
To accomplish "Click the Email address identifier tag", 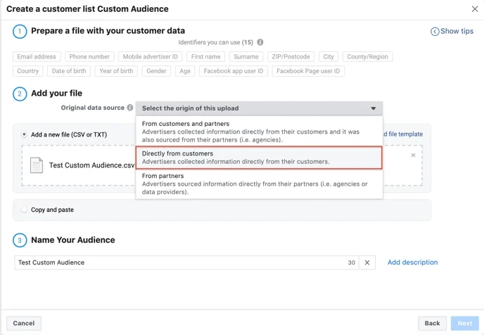I will click(x=37, y=56).
